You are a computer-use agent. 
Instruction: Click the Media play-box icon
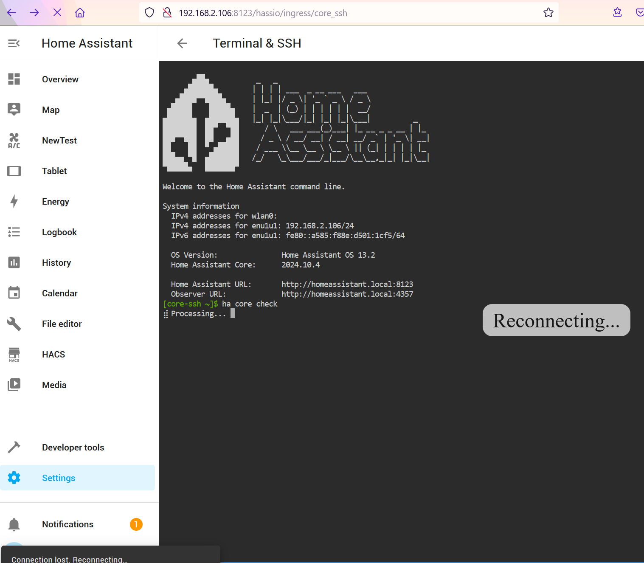(14, 385)
